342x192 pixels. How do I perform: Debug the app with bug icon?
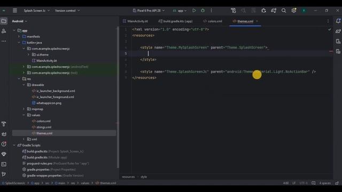(x=203, y=11)
